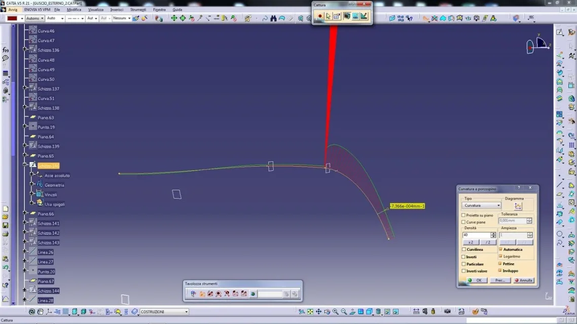Image resolution: width=577 pixels, height=324 pixels.
Task: Open the COSTRUZIONI layer dropdown
Action: pos(164,311)
